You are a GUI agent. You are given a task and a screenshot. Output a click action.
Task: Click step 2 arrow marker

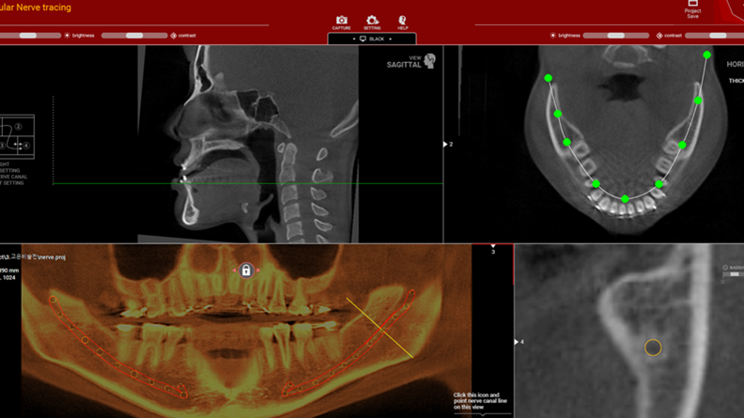point(445,145)
